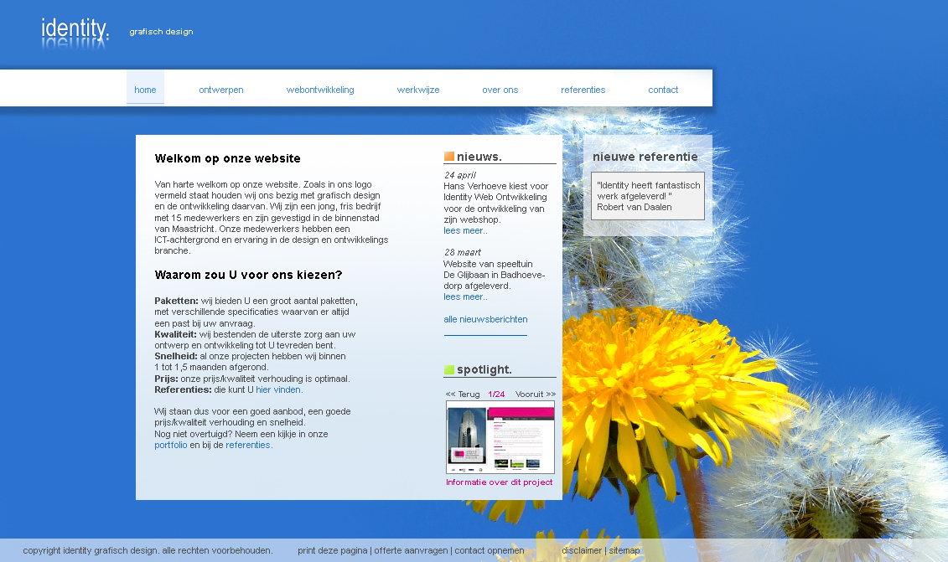
Task: Open the sitemap footer link
Action: tap(624, 550)
